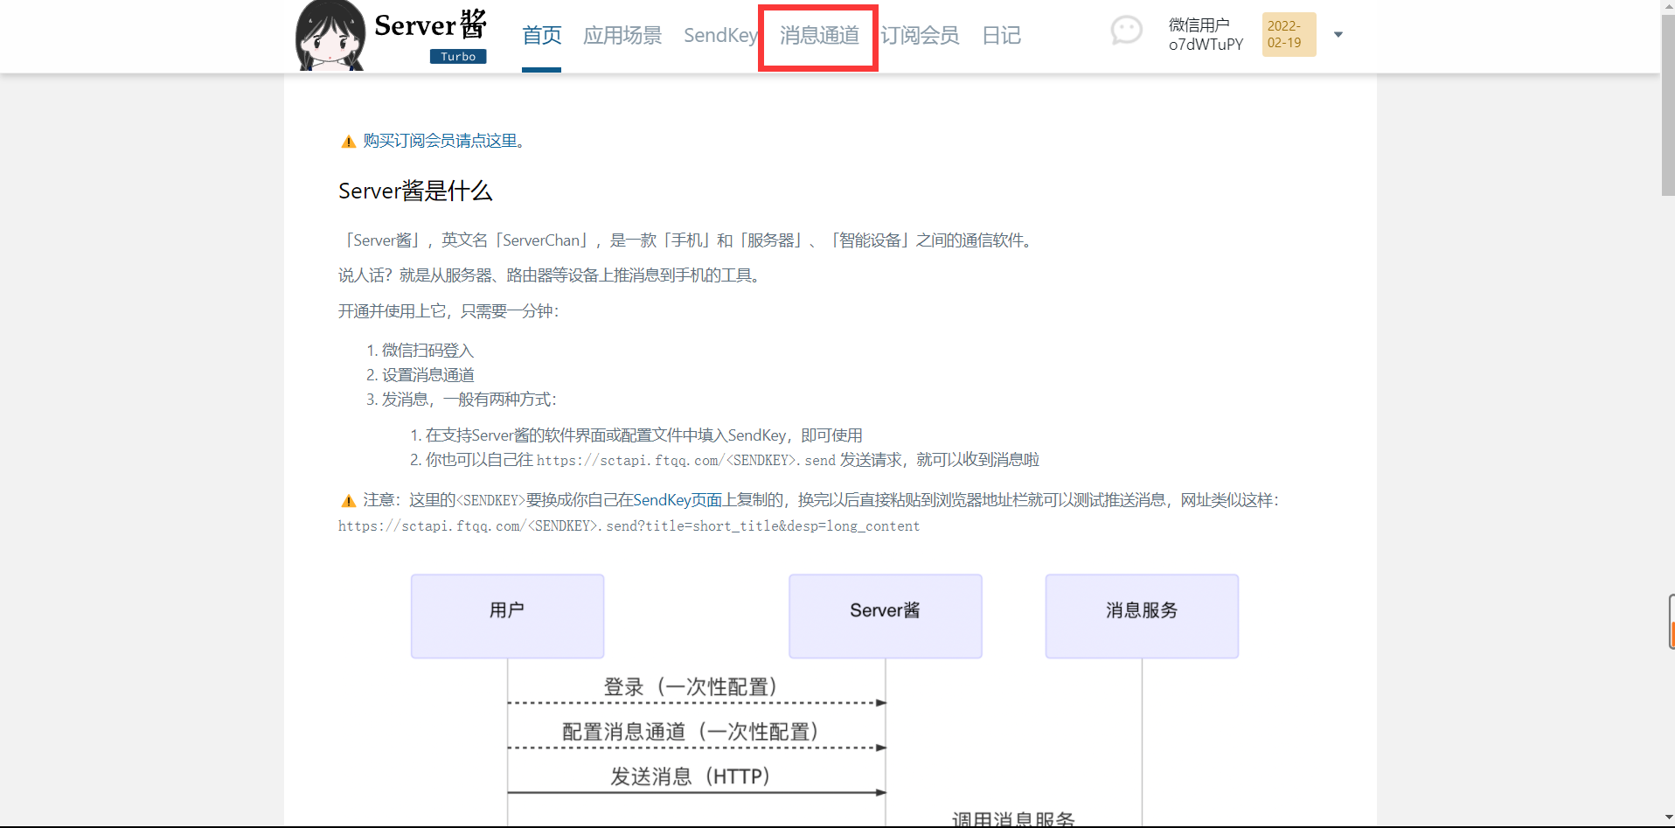Click the scrollbar down arrow

1667,818
